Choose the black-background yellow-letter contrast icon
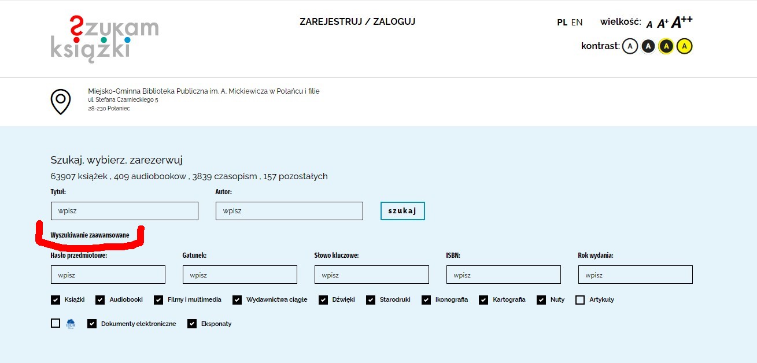This screenshot has height=363, width=757. [666, 46]
